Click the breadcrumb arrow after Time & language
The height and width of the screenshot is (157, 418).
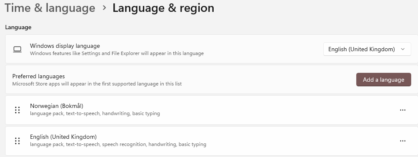pos(104,8)
